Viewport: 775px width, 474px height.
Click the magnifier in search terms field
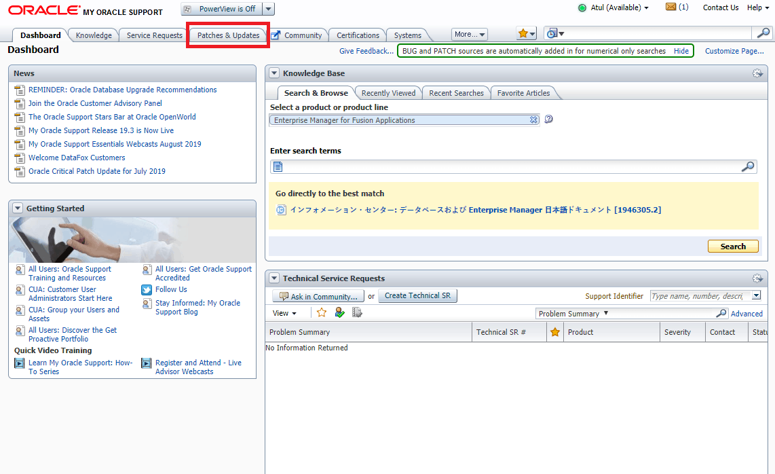coord(748,167)
